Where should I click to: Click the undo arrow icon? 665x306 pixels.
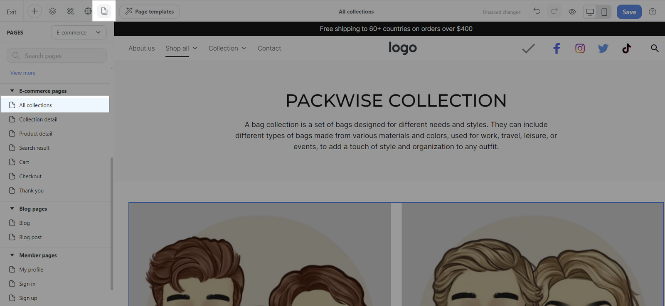tap(537, 11)
